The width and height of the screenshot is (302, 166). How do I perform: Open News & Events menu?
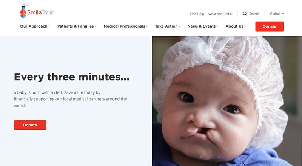(203, 26)
